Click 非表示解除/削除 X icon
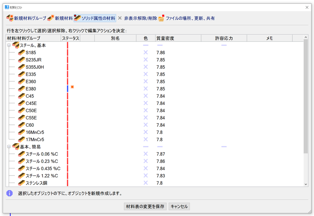The height and width of the screenshot is (216, 314). 120,18
